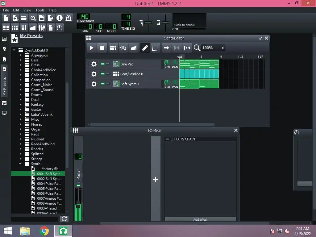
Task: Open the Edit menu
Action: pyautogui.click(x=16, y=10)
